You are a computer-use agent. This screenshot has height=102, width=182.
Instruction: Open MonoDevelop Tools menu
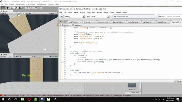(112, 12)
